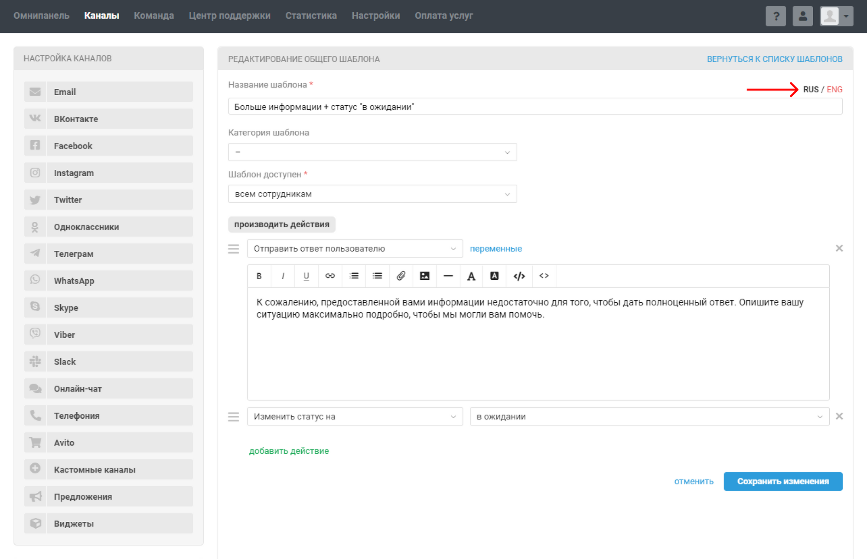Switch the template language to RUS
The height and width of the screenshot is (559, 867).
pos(811,89)
